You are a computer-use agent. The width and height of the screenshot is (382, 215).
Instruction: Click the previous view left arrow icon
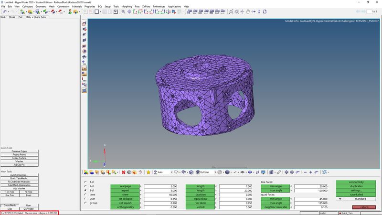(286, 172)
